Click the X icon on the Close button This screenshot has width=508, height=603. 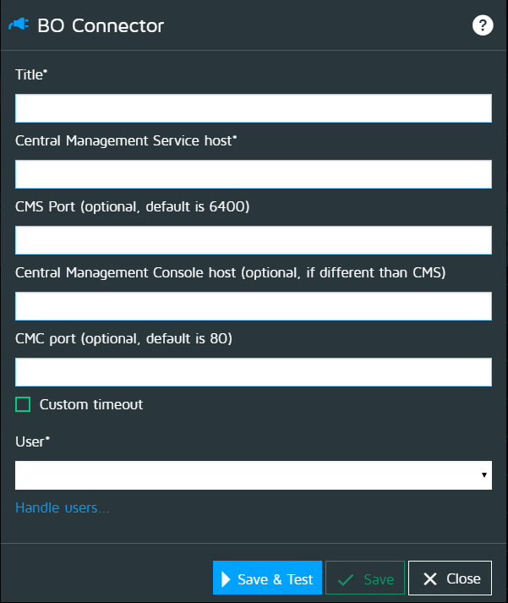click(430, 579)
